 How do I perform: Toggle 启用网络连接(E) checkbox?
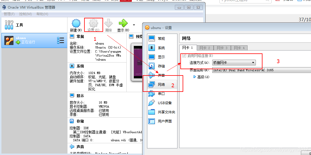(x=184, y=56)
